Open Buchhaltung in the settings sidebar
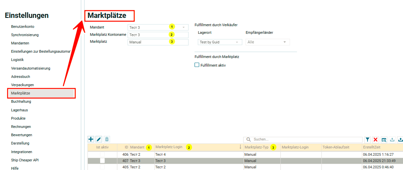The width and height of the screenshot is (403, 170). click(21, 102)
